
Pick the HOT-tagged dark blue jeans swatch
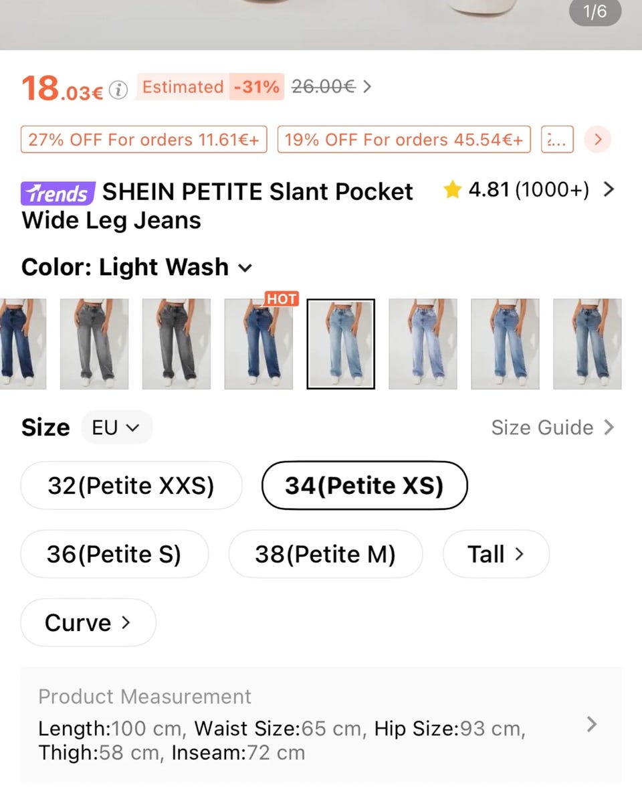258,344
